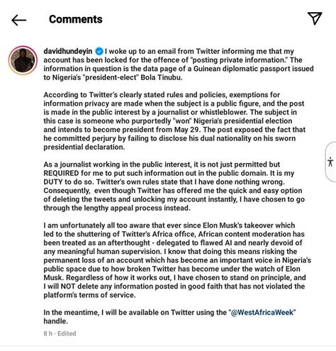
Task: Click the Comments header title
Action: [x=76, y=19]
